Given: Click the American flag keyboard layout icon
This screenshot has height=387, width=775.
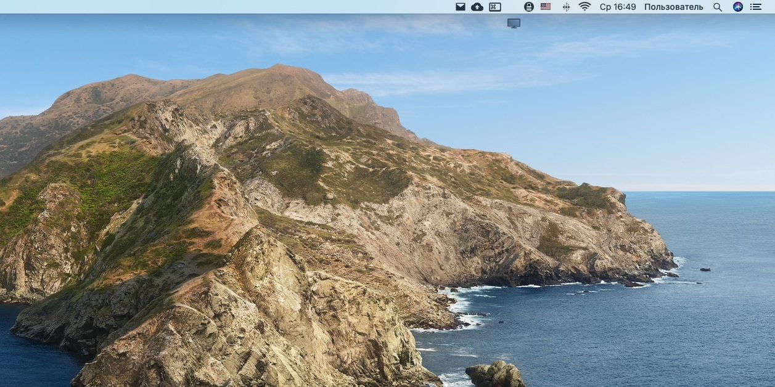Looking at the screenshot, I should pyautogui.click(x=544, y=7).
